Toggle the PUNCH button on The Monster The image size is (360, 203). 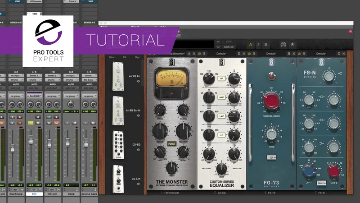pyautogui.click(x=171, y=144)
